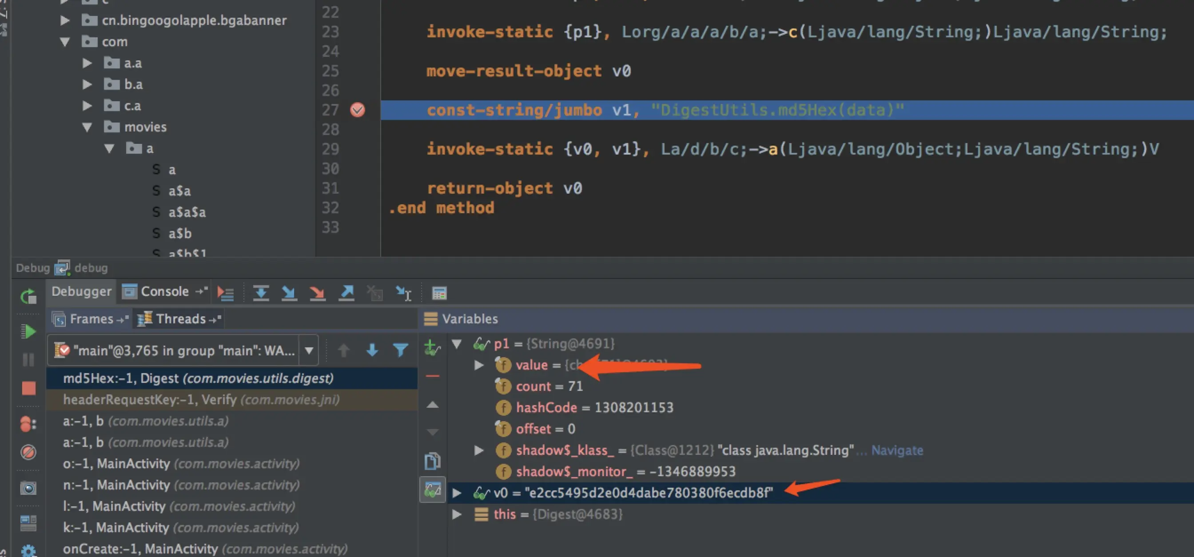Click the red Force Step Into icon
Screen dimensions: 1194x557
click(318, 293)
